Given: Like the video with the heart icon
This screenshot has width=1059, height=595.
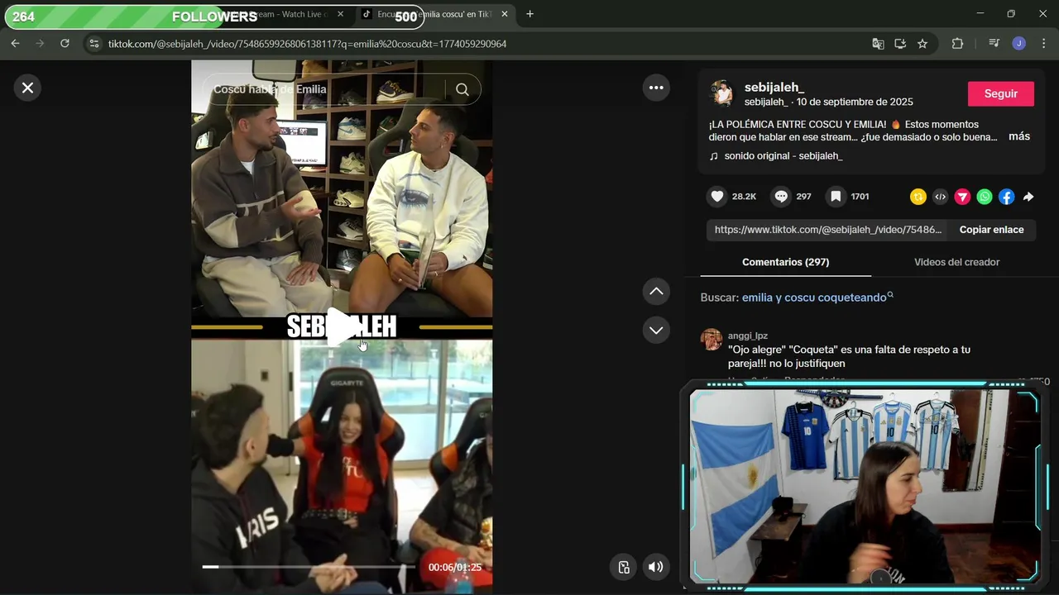Looking at the screenshot, I should 717,197.
